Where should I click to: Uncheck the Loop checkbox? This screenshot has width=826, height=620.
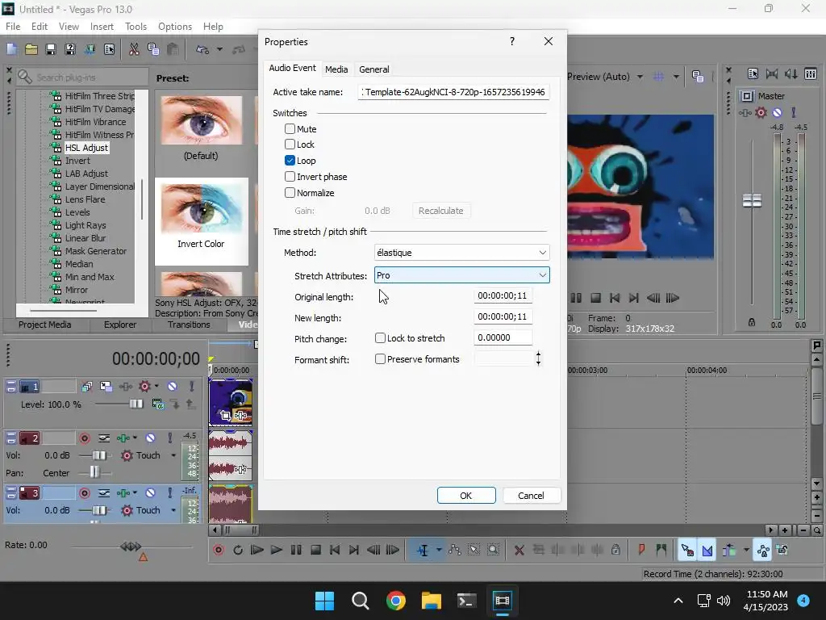point(290,161)
